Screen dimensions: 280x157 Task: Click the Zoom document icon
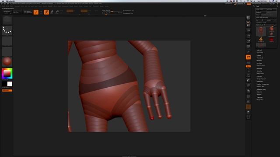[248, 31]
